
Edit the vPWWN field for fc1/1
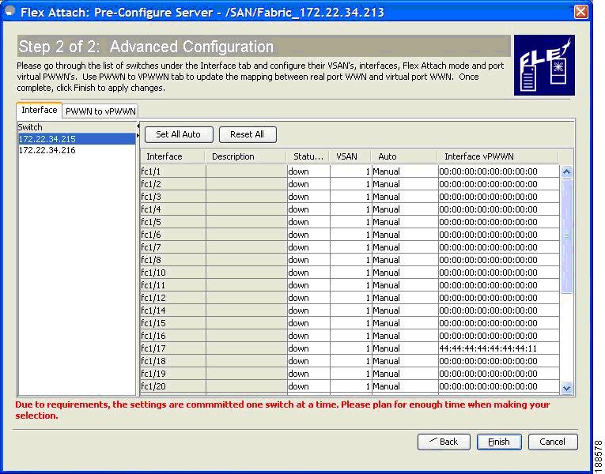[498, 171]
